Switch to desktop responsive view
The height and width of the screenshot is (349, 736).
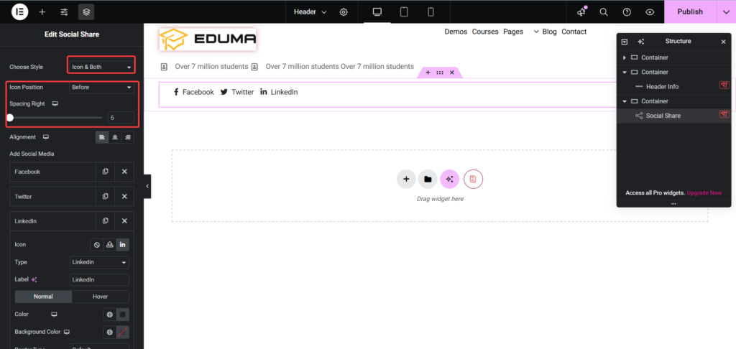tap(377, 11)
